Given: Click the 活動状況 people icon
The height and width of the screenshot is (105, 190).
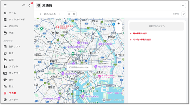Looking at the screenshot, I should tap(5, 26).
